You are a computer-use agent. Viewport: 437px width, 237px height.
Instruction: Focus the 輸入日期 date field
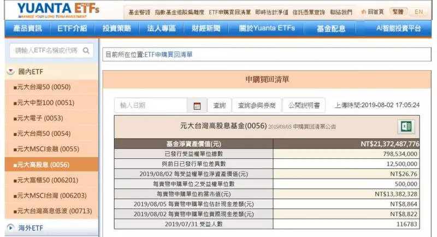coord(151,105)
